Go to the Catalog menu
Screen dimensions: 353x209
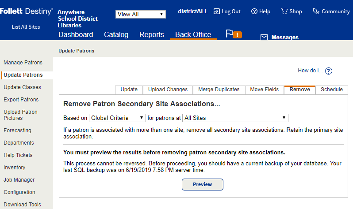tap(116, 34)
